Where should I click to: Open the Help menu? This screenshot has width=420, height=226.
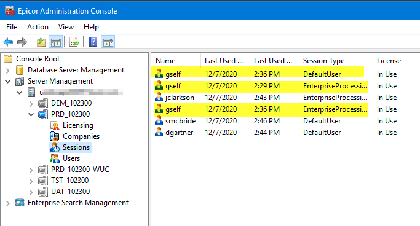(91, 27)
